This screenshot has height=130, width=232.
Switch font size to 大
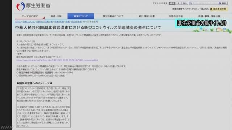[x=178, y=3]
